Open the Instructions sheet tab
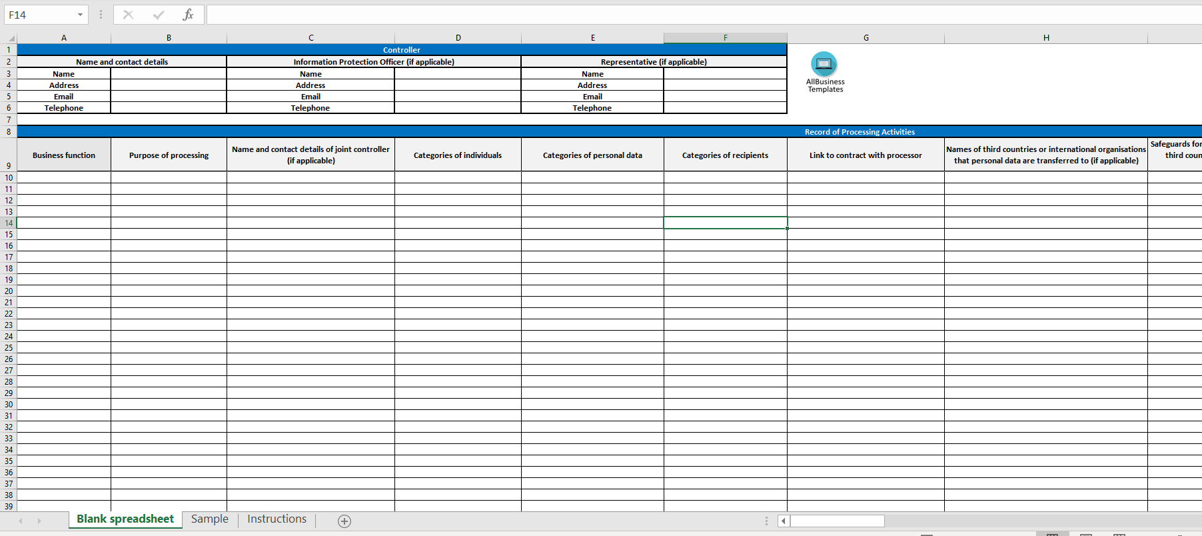This screenshot has height=536, width=1202. pyautogui.click(x=277, y=519)
